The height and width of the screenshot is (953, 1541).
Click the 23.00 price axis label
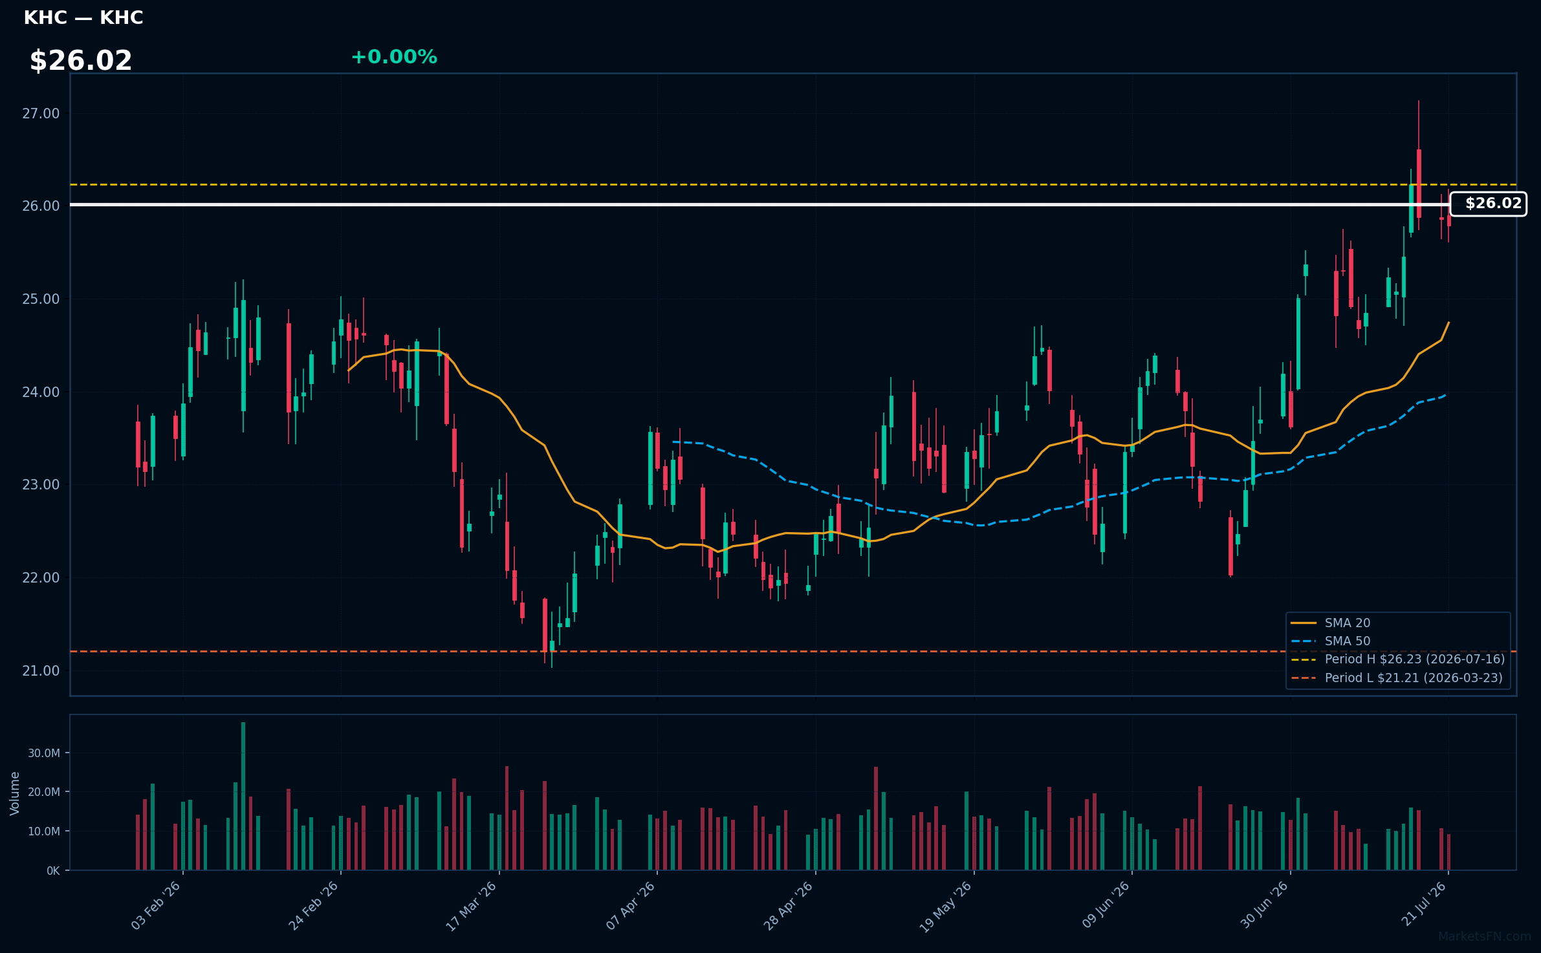[41, 485]
